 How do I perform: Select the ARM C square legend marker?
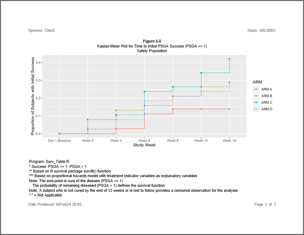pyautogui.click(x=256, y=102)
